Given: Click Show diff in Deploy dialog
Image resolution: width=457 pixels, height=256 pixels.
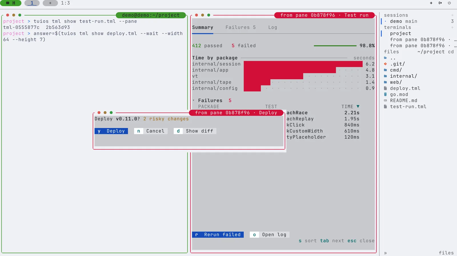Looking at the screenshot, I should pyautogui.click(x=195, y=131).
